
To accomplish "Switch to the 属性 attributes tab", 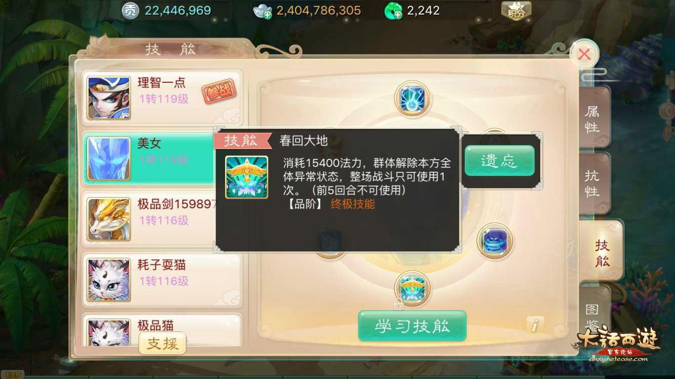I will pos(593,119).
